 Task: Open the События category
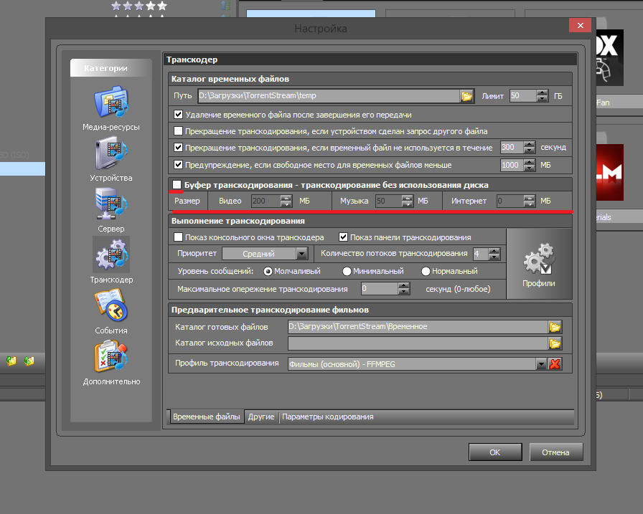[111, 307]
